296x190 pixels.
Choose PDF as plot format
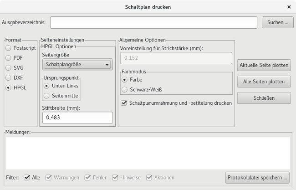[x=8, y=58]
